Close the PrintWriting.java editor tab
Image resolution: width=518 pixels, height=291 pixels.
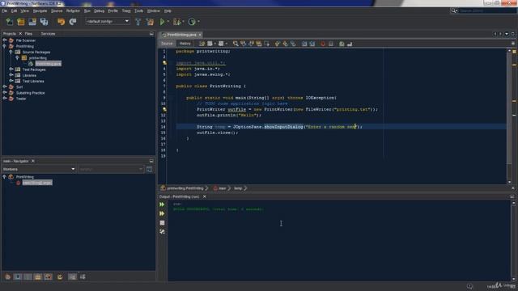click(200, 35)
